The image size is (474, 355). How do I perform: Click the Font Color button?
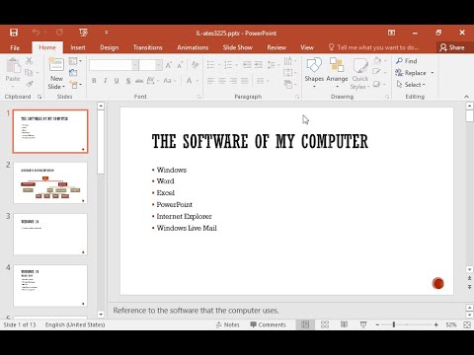(190, 81)
